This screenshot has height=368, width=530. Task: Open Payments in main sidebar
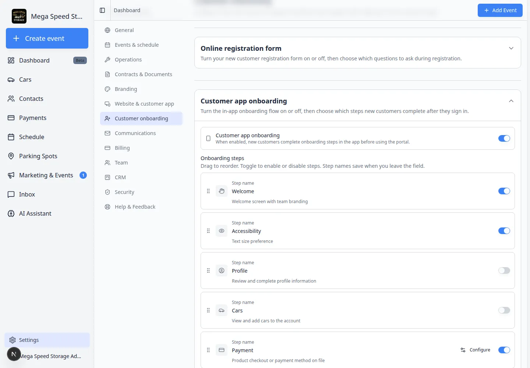click(x=47, y=118)
